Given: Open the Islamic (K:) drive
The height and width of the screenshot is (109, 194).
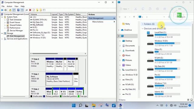Looking at the screenshot, I should tap(163, 94).
